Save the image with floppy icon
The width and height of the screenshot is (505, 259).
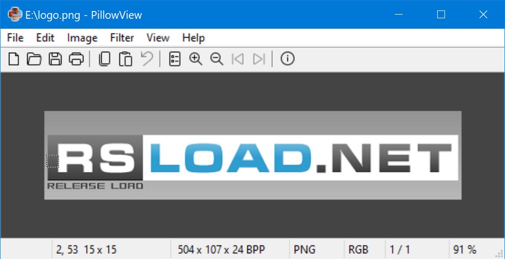click(55, 59)
